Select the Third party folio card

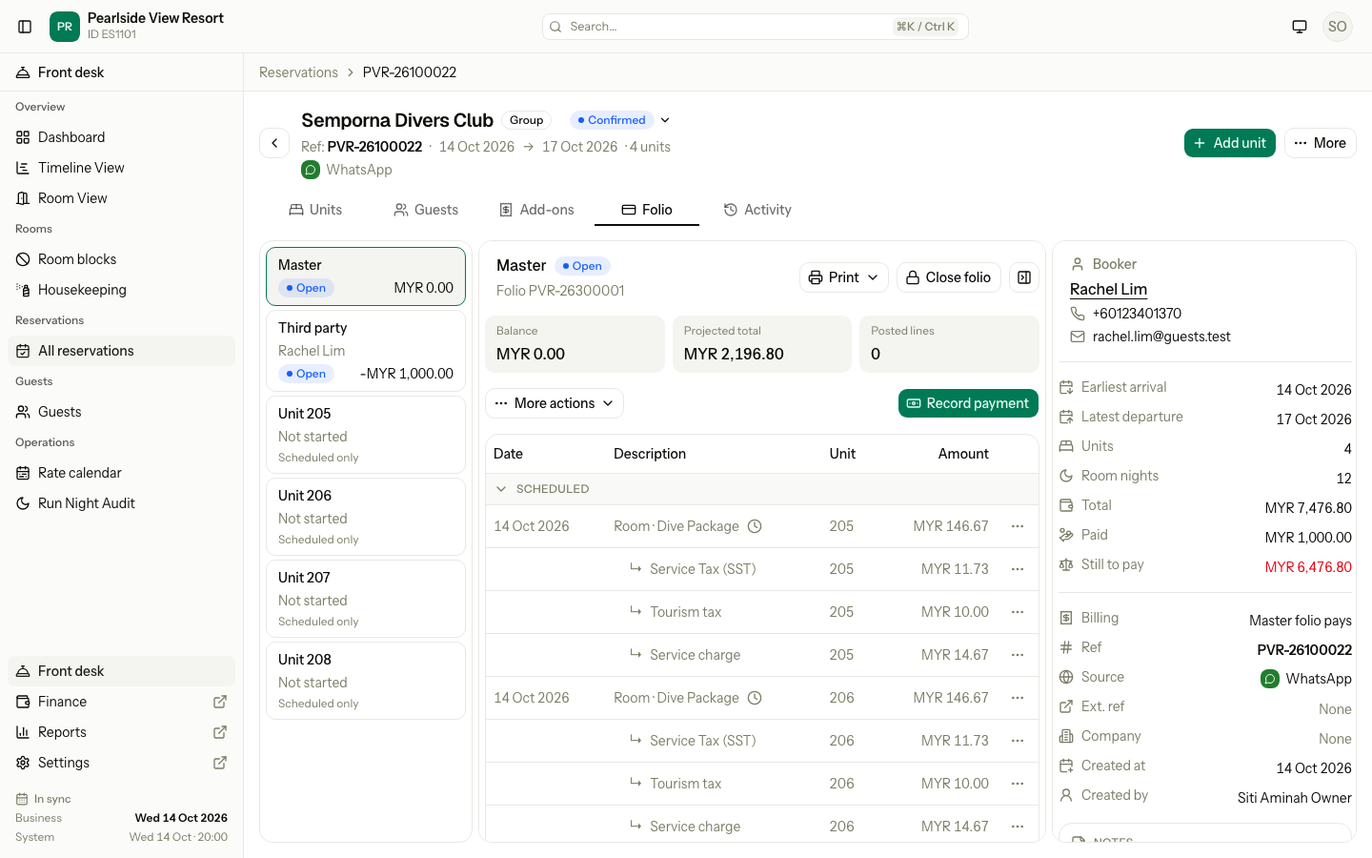pyautogui.click(x=366, y=351)
